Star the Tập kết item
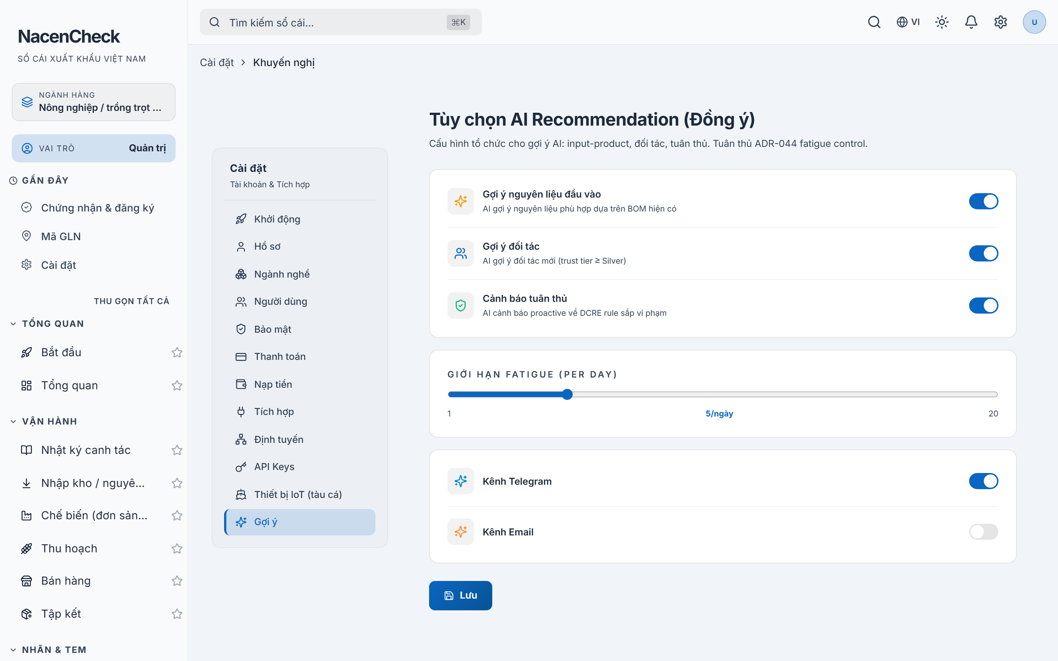This screenshot has height=661, width=1058. point(177,614)
